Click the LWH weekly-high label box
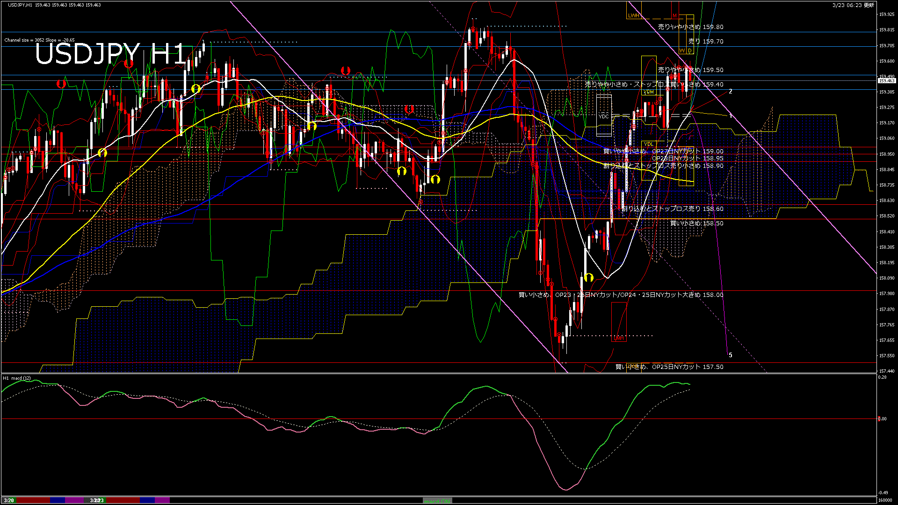This screenshot has height=505, width=898. tap(633, 16)
